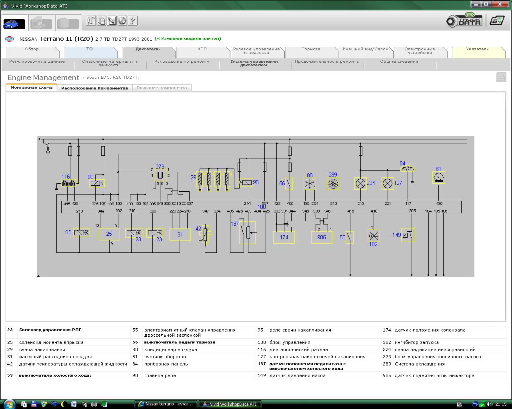The width and height of the screenshot is (512, 409).
Task: Select Система управления двигателем submenu
Action: 254,63
